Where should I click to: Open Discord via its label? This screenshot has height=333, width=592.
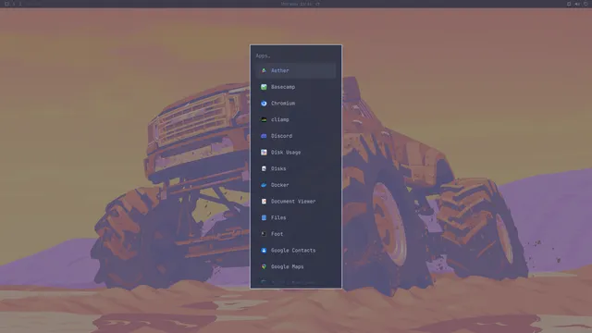[x=281, y=136]
